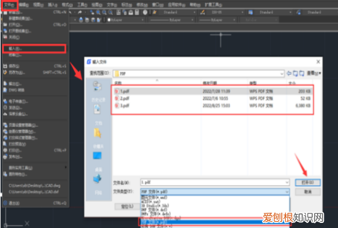Click the text style pencil icon
Viewport: 338px width, 228px height.
click(154, 12)
